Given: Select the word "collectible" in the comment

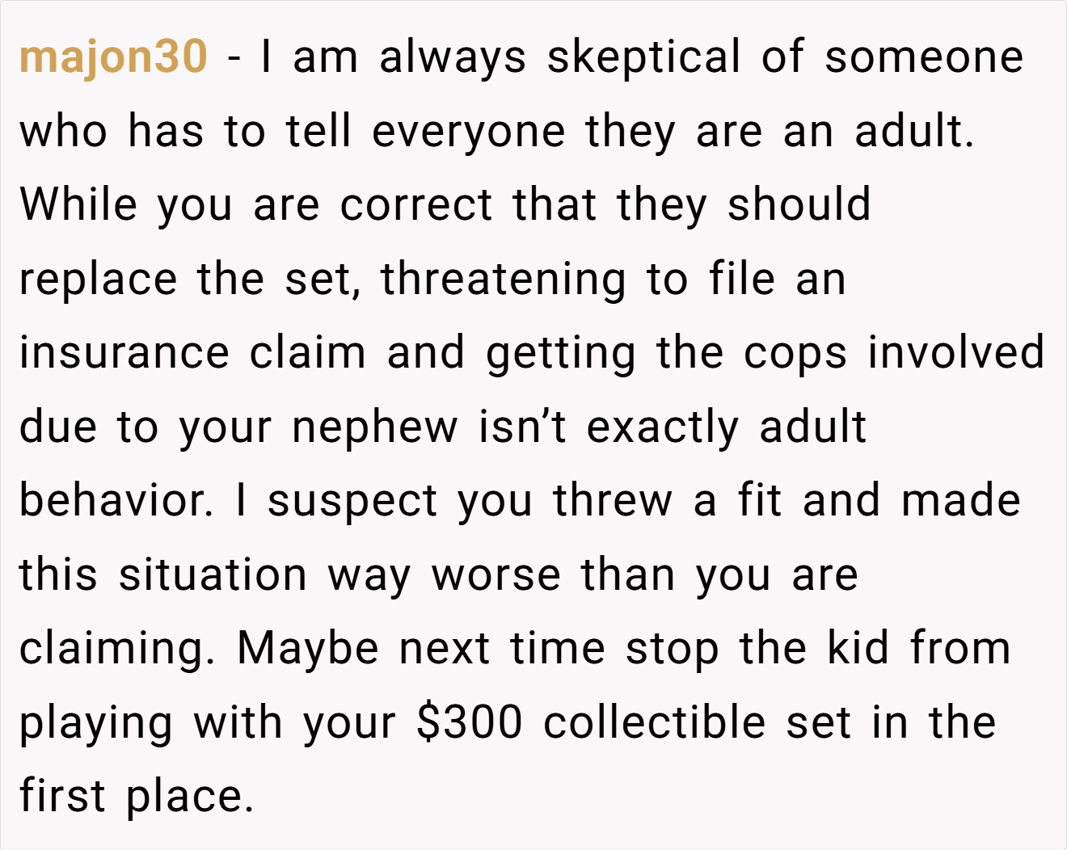Looking at the screenshot, I should pos(655,722).
